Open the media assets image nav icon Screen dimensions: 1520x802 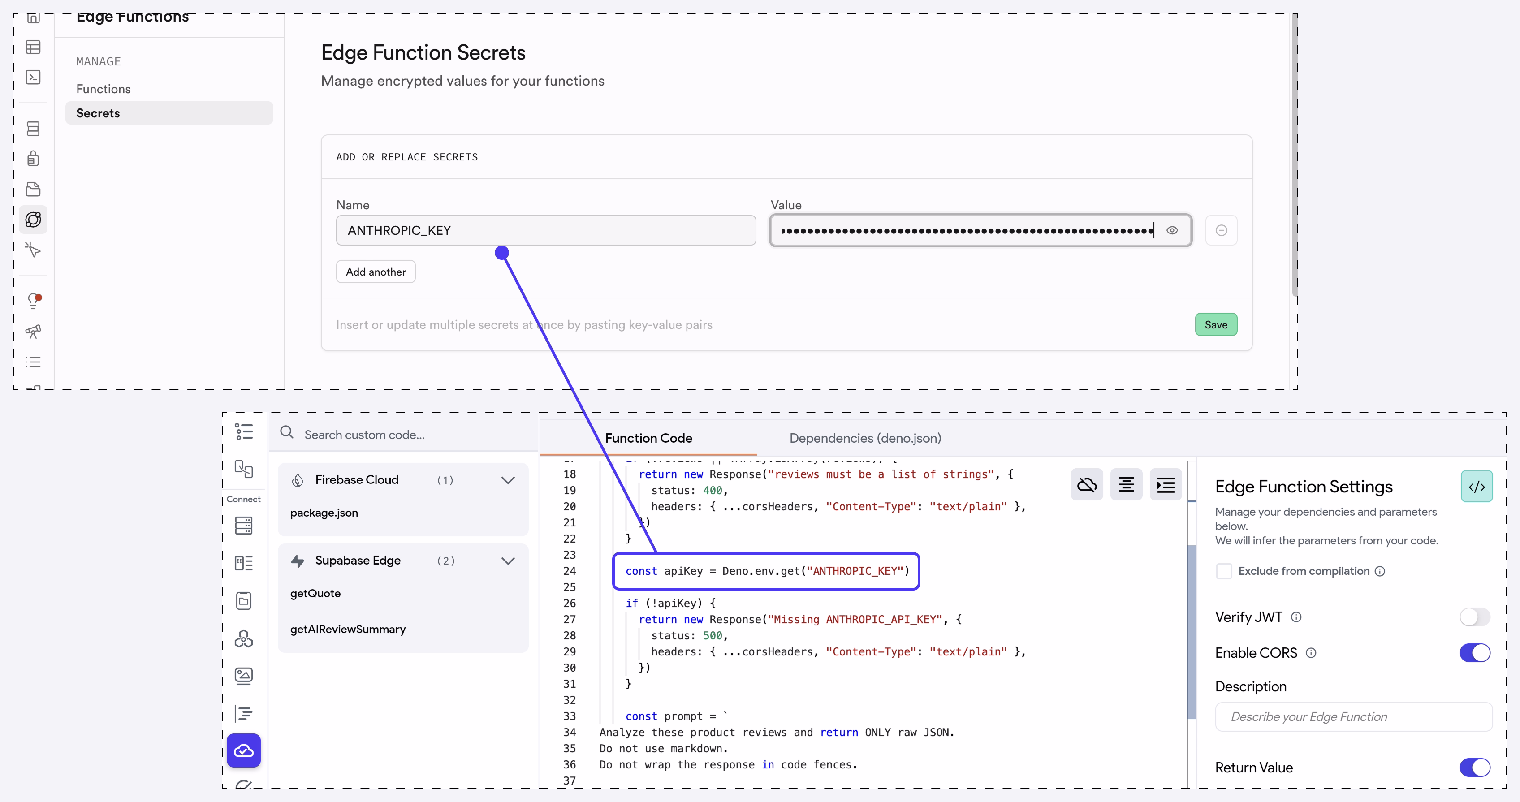click(244, 676)
